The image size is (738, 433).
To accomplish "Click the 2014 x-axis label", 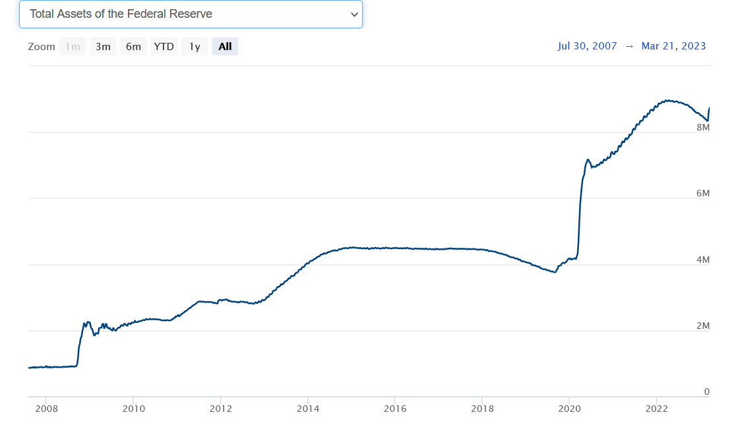I will (308, 409).
